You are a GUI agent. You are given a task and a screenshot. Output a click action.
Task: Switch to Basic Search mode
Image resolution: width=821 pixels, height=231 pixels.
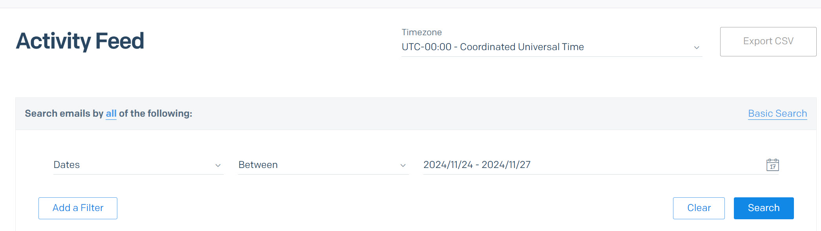777,114
